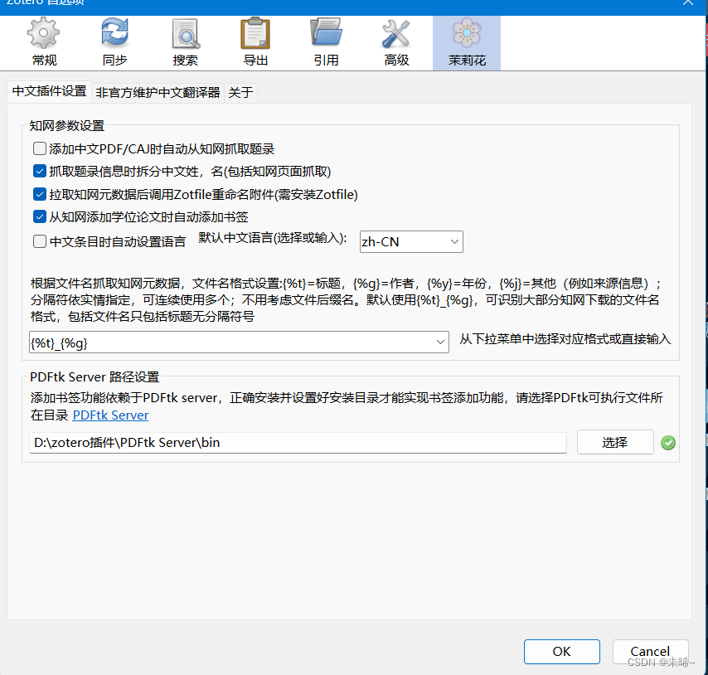The image size is (708, 675).
Task: Toggle 拉取知网元数据后调用Zotfile重命名附件 checkbox
Action: pos(40,194)
